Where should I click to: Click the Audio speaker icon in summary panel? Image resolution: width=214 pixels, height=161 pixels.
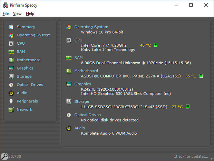pos(69,128)
